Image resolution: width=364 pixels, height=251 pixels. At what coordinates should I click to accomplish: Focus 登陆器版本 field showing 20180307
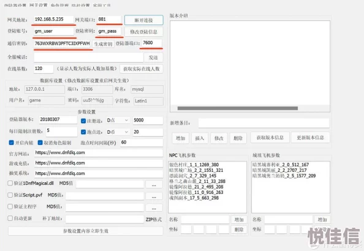coord(58,120)
